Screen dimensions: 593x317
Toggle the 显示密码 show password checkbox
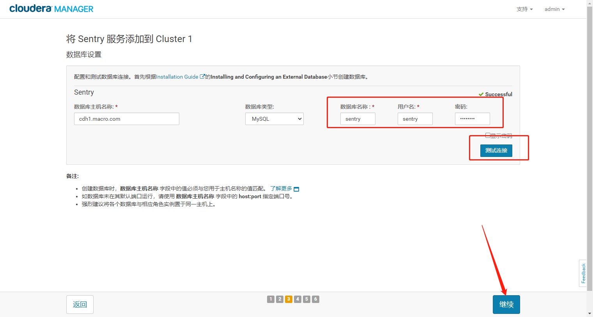point(488,135)
